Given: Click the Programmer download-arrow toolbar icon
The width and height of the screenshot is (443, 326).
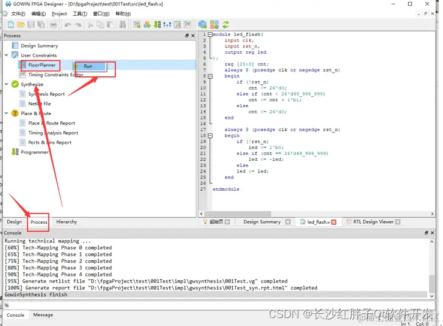Looking at the screenshot, I should coord(157,25).
